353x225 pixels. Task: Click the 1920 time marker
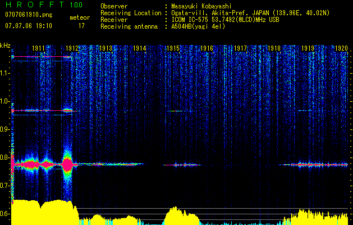[342, 48]
